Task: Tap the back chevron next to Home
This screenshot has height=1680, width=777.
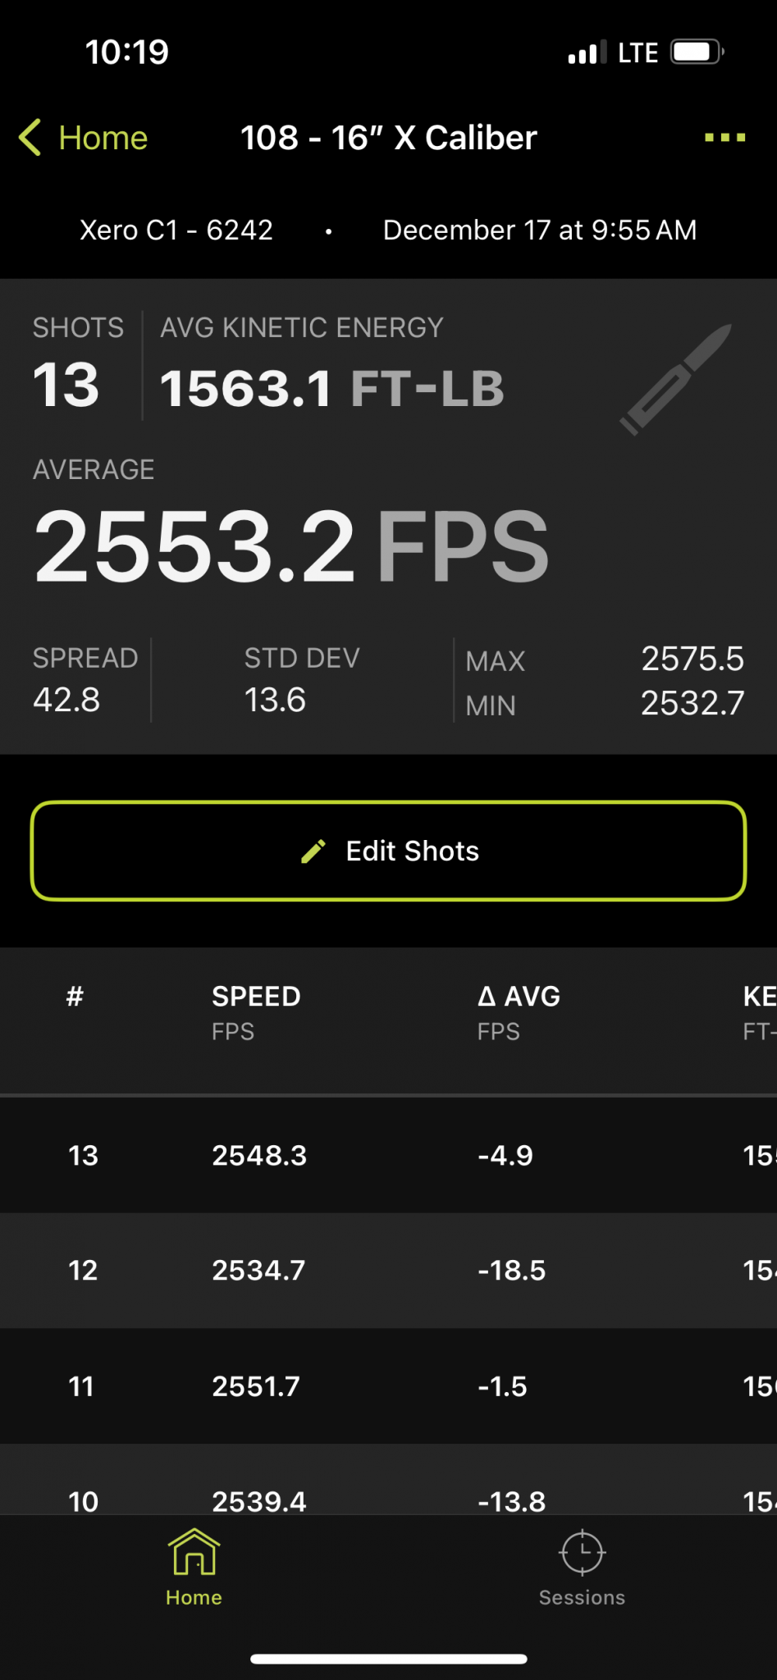Action: coord(30,138)
